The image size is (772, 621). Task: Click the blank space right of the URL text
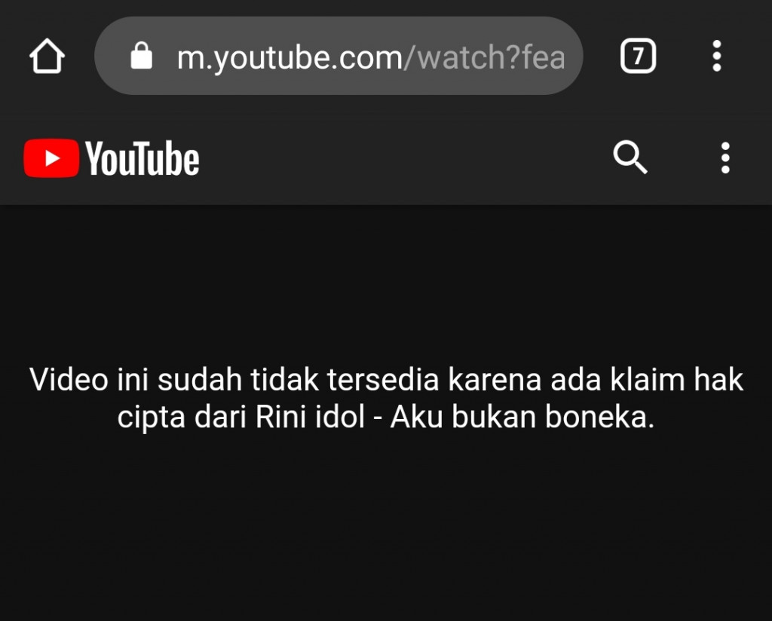[x=574, y=56]
